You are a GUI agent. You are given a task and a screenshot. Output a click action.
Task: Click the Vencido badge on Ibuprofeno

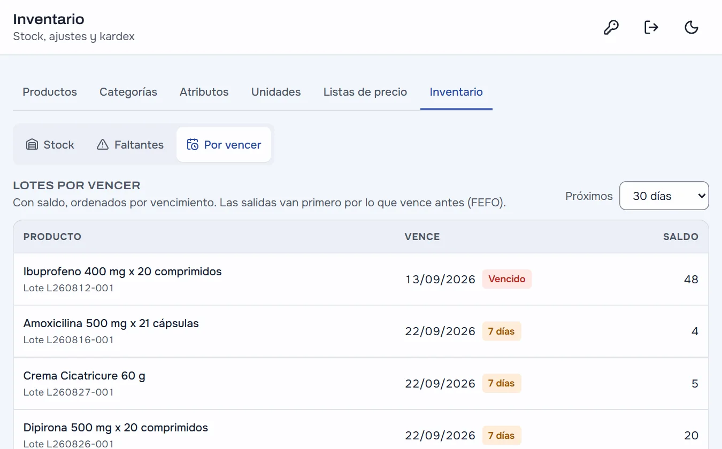(507, 279)
